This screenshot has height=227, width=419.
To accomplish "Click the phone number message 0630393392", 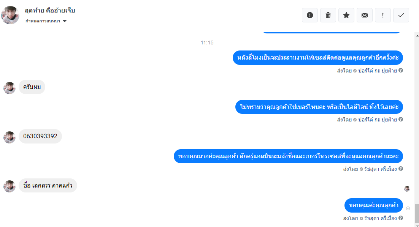I will coord(40,136).
